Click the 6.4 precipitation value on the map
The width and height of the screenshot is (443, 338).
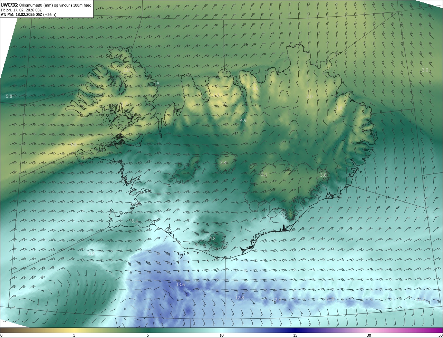(135, 221)
